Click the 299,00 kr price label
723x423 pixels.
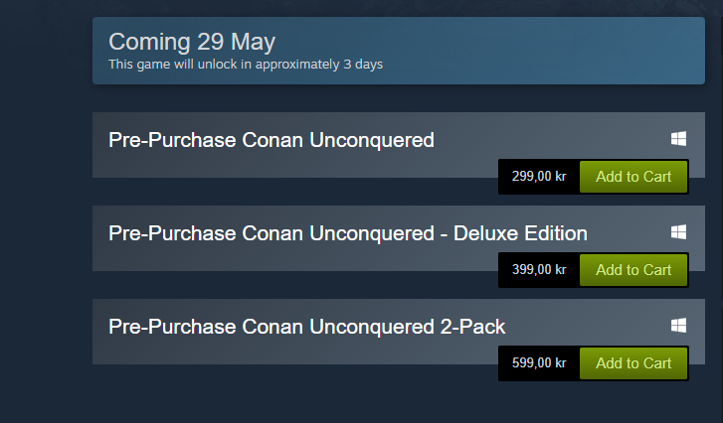tap(539, 177)
